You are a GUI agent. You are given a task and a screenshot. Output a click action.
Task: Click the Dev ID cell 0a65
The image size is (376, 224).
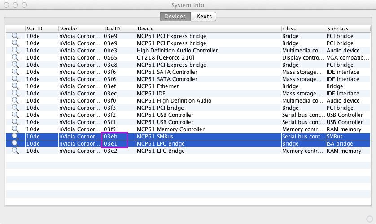pyautogui.click(x=110, y=58)
